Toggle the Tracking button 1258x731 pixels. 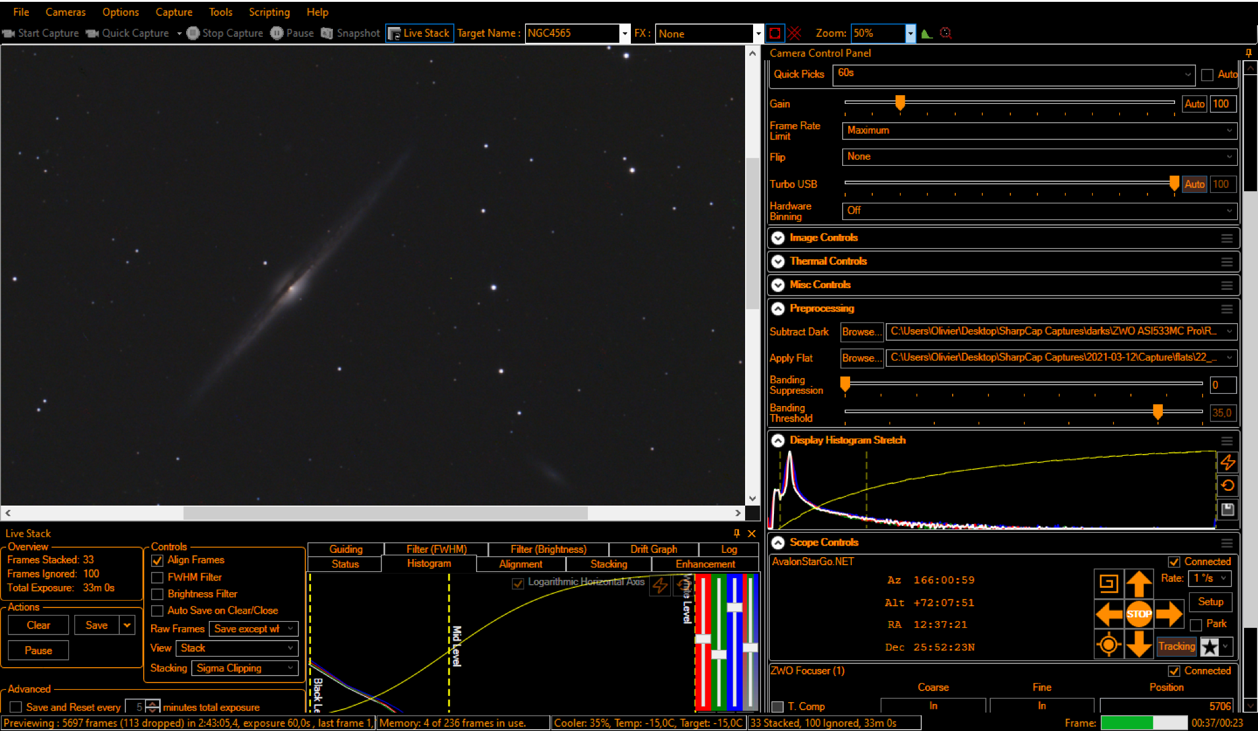click(x=1176, y=646)
